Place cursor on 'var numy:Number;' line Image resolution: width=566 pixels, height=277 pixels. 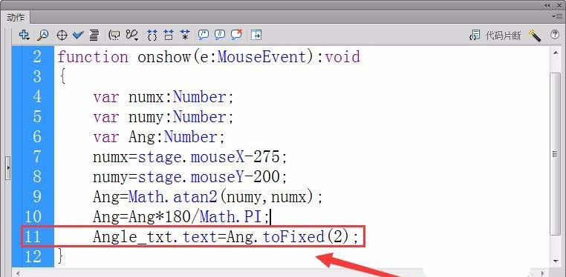click(x=163, y=117)
